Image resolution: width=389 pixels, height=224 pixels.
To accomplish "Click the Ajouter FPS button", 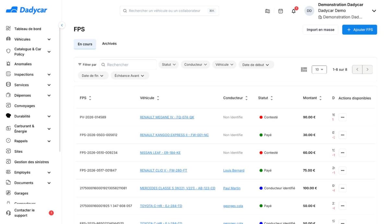I will 360,29.
